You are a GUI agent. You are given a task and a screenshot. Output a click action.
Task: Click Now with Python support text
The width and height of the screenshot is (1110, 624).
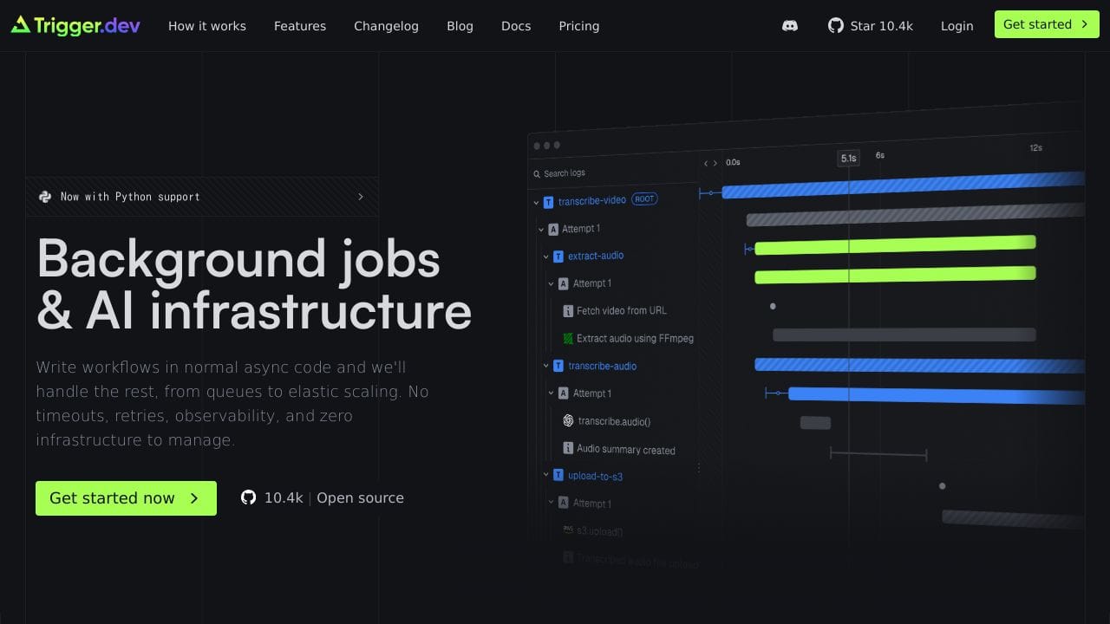130,197
